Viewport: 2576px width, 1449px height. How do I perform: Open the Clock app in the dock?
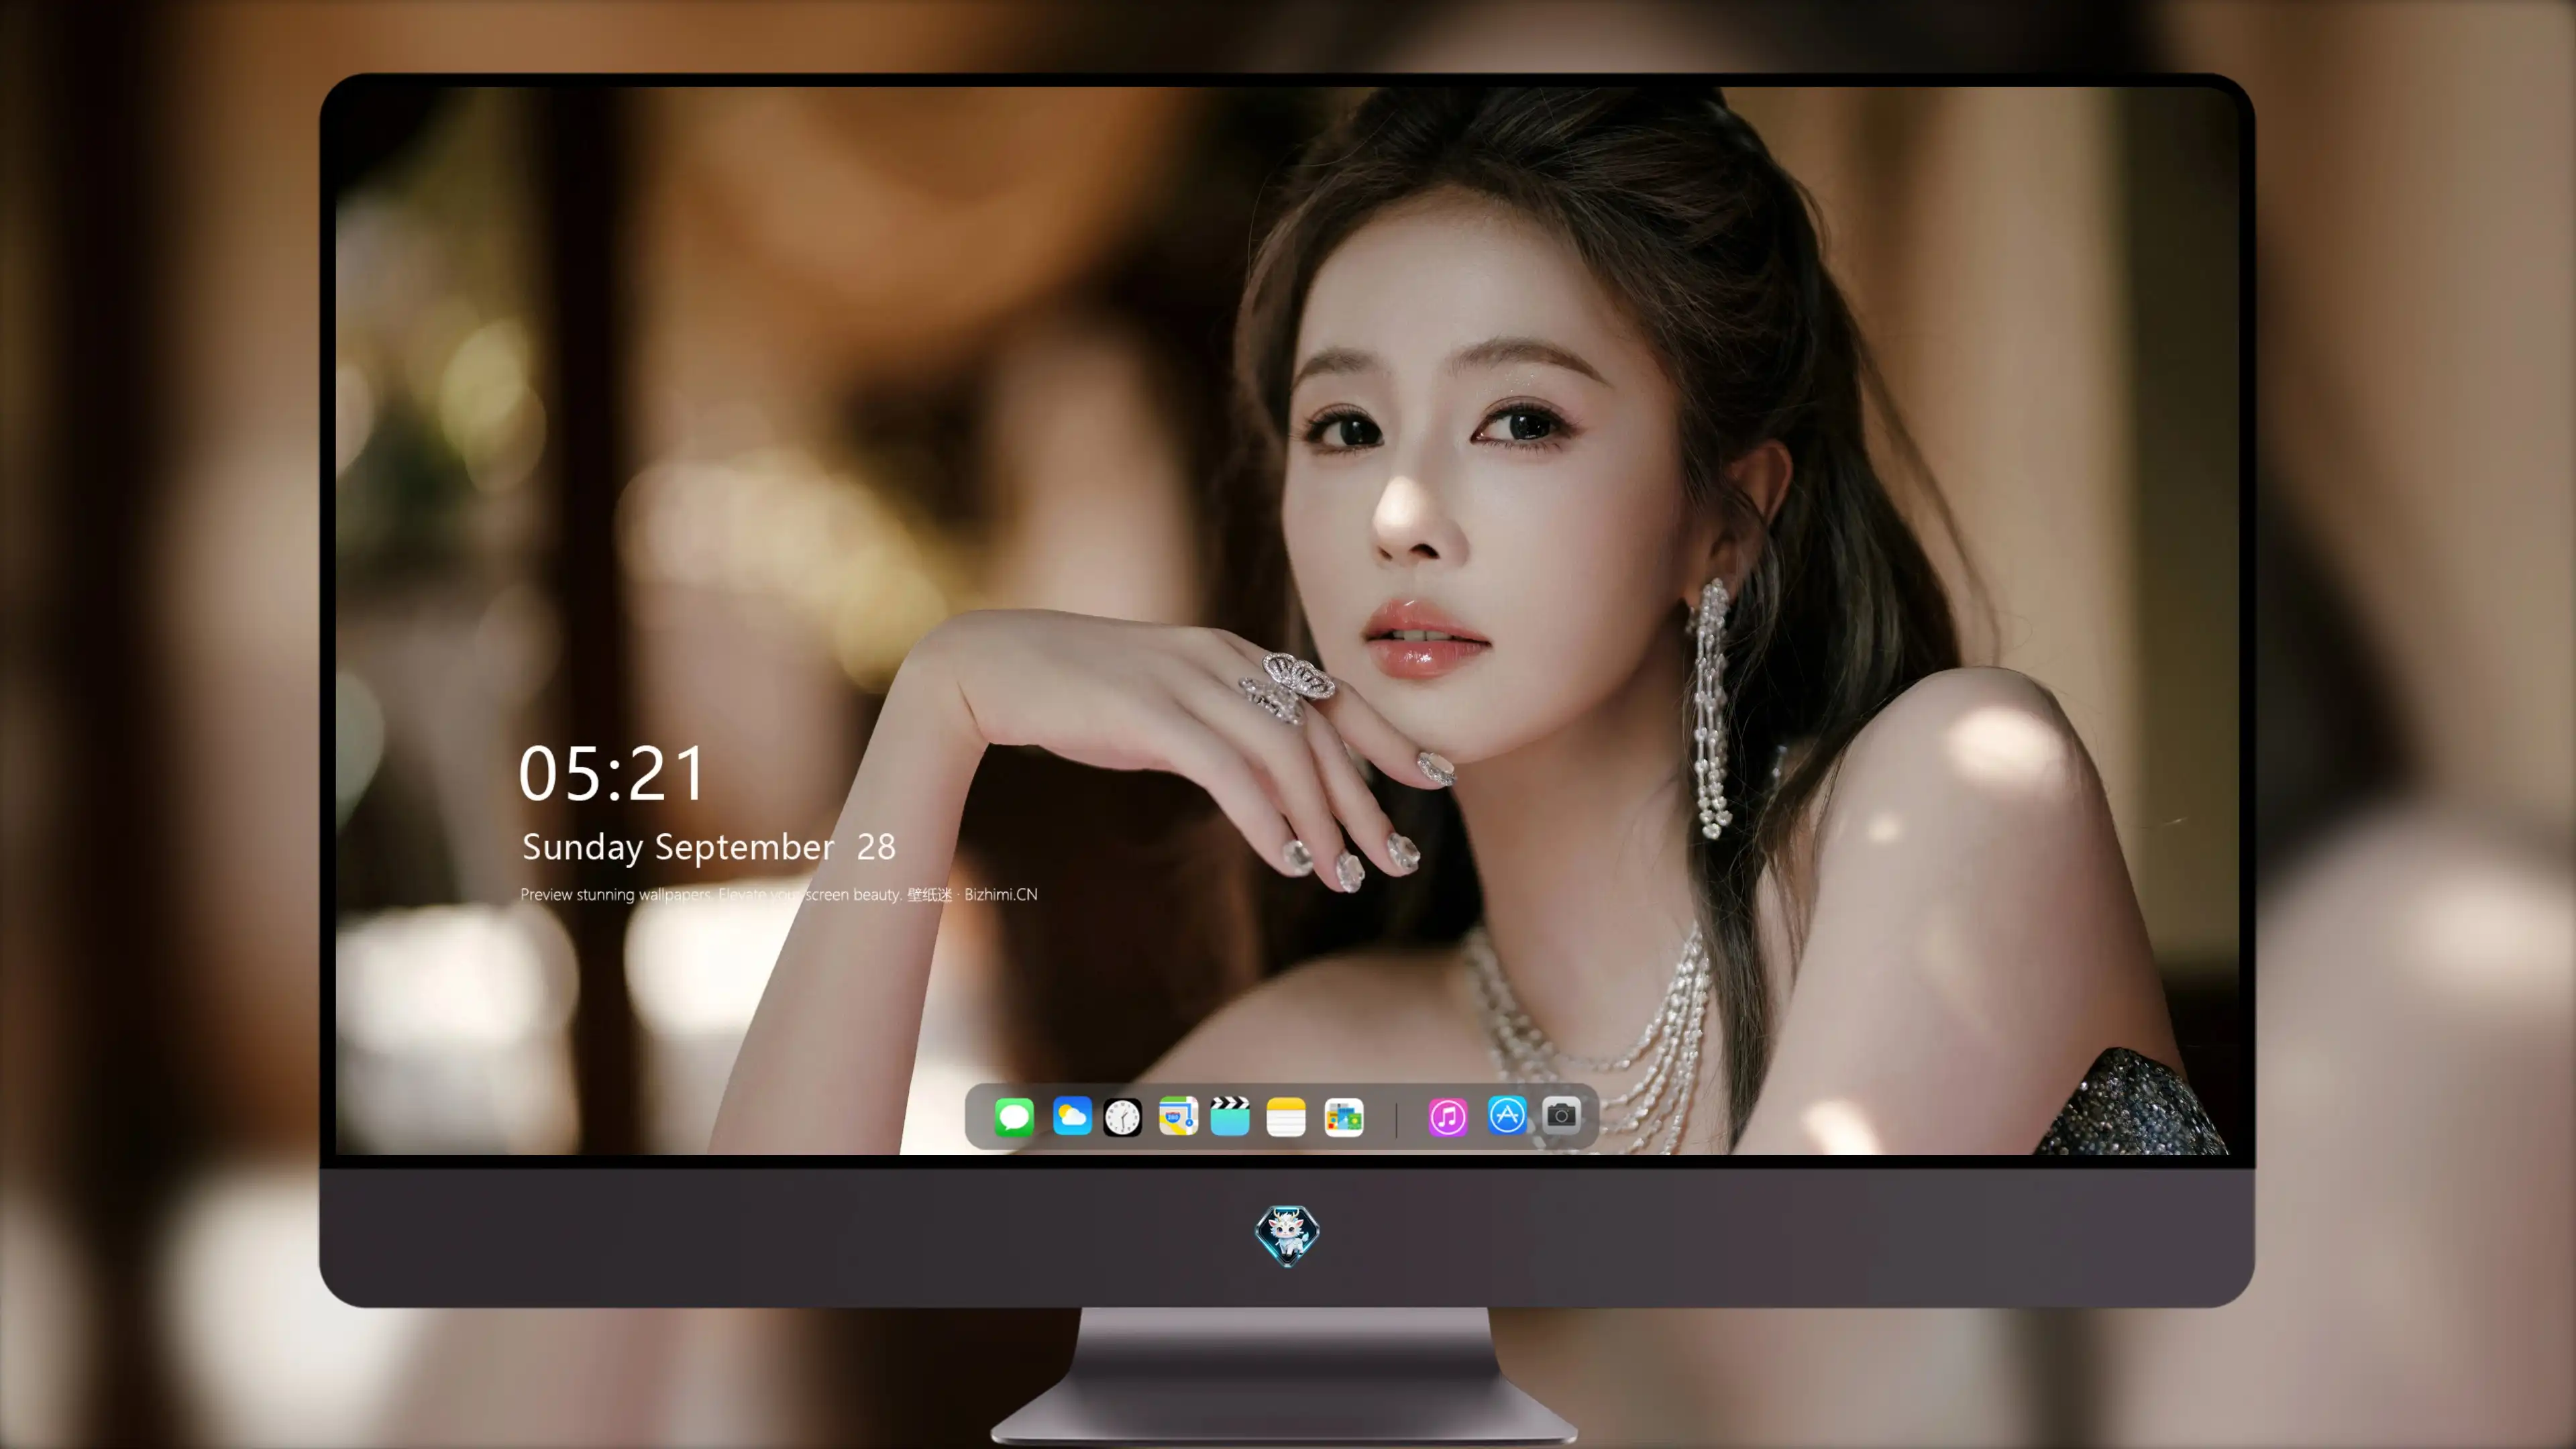pyautogui.click(x=1122, y=1117)
